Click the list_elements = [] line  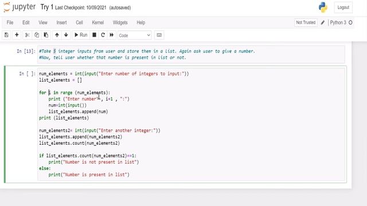pos(60,80)
